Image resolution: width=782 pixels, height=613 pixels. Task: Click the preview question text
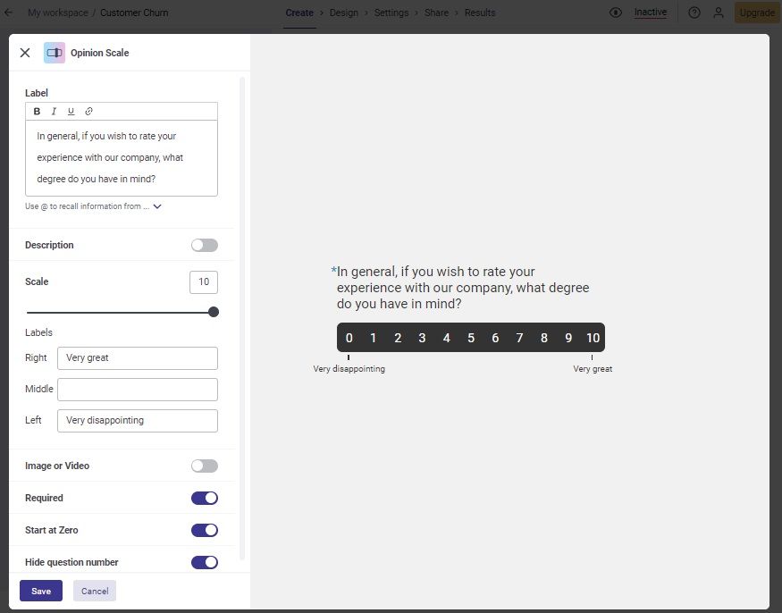pyautogui.click(x=463, y=288)
